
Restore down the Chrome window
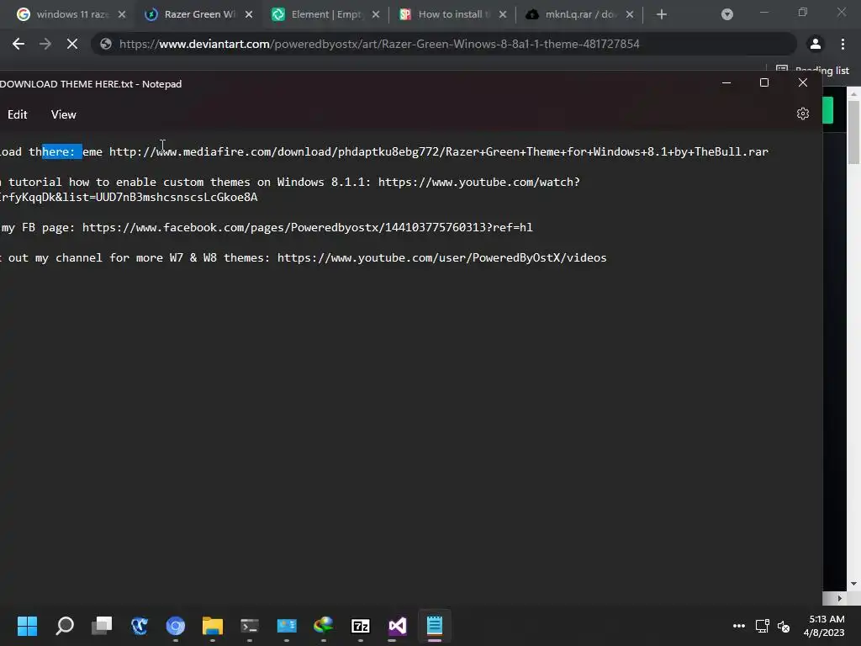(x=803, y=12)
